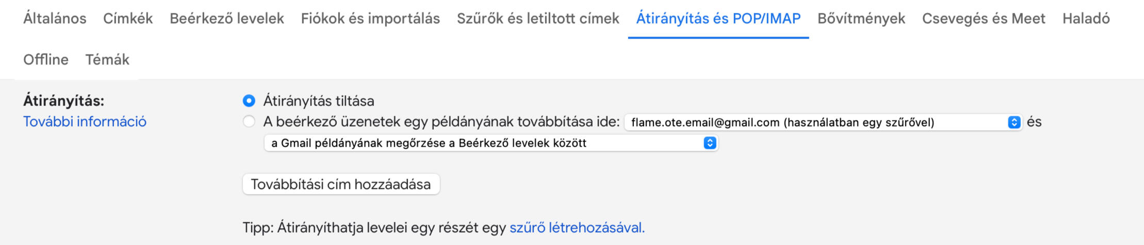The height and width of the screenshot is (245, 1144).
Task: Enable forwarding a copy of incoming messages
Action: 249,122
